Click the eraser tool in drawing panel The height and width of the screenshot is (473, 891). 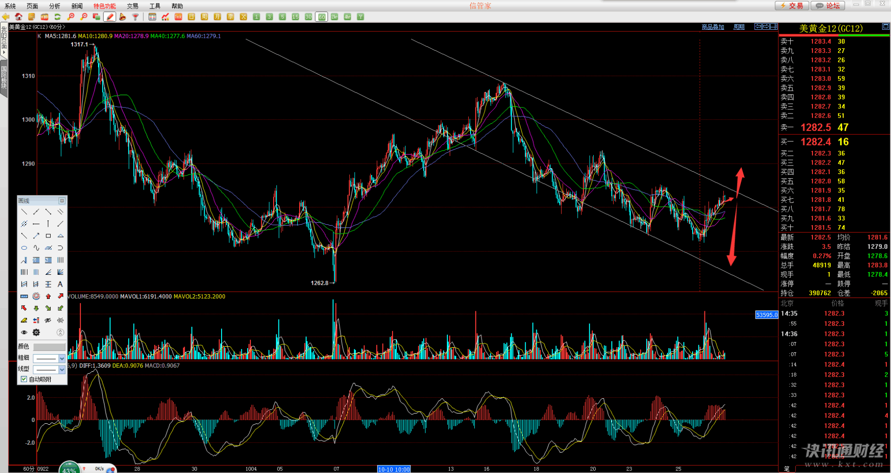coord(24,320)
